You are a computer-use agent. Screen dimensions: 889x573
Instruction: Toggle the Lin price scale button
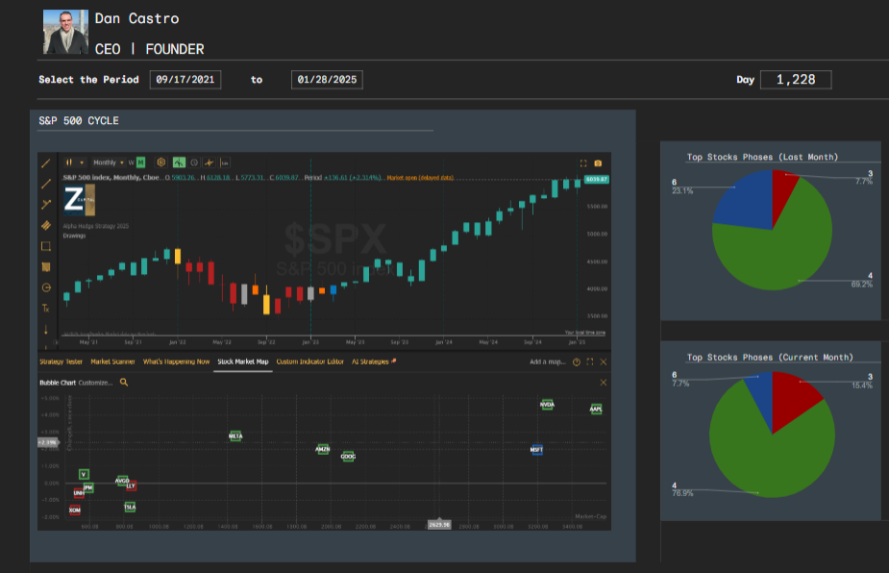click(225, 162)
